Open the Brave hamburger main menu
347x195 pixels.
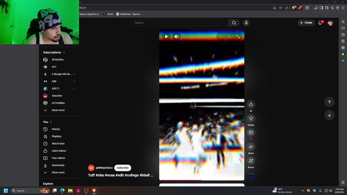click(x=343, y=8)
